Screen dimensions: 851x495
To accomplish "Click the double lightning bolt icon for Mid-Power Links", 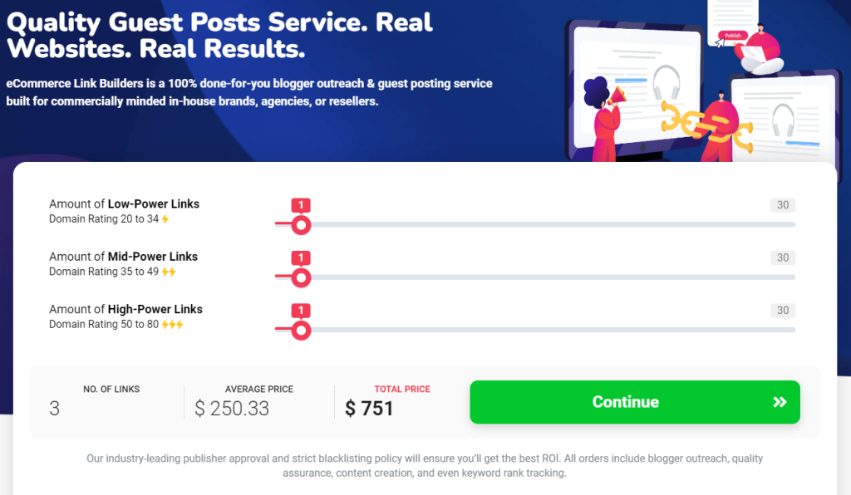I will (169, 272).
